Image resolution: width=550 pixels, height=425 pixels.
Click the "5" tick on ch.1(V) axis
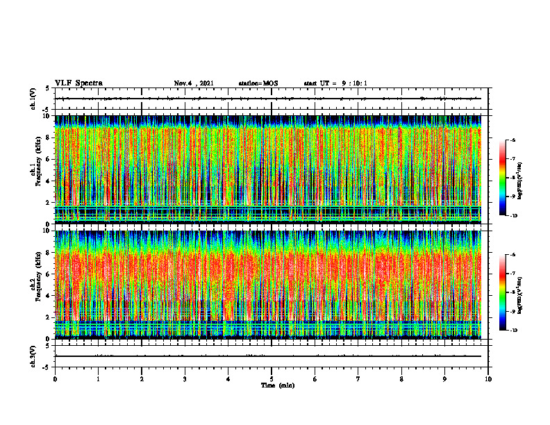[49, 88]
